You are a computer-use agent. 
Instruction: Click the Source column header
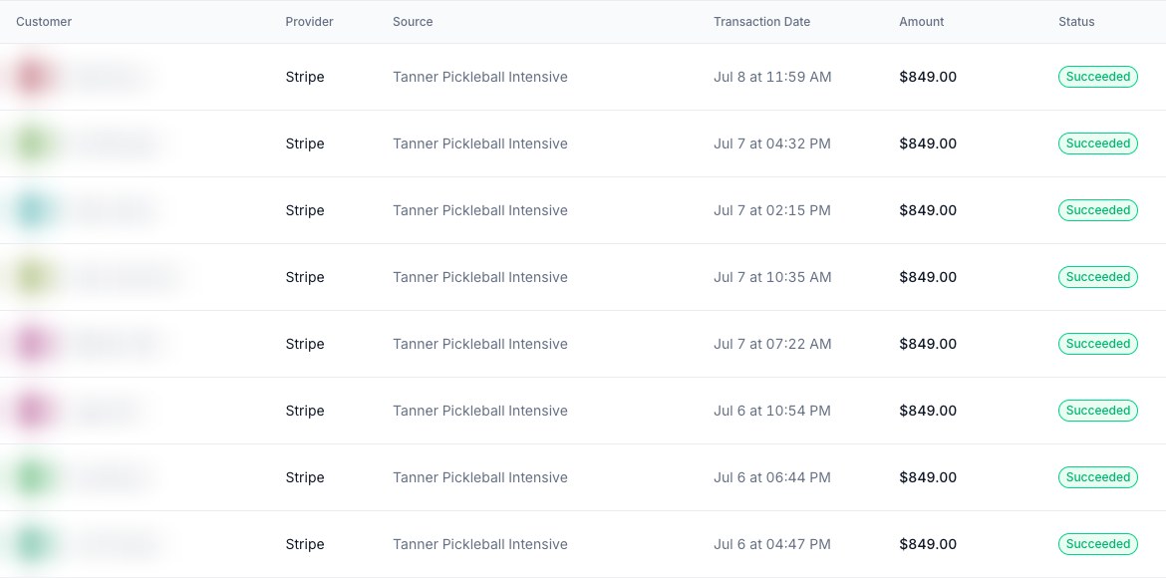pyautogui.click(x=413, y=22)
